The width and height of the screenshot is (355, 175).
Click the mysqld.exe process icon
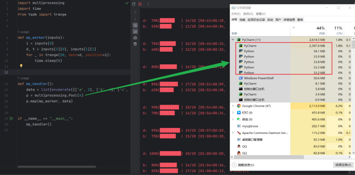(239, 126)
